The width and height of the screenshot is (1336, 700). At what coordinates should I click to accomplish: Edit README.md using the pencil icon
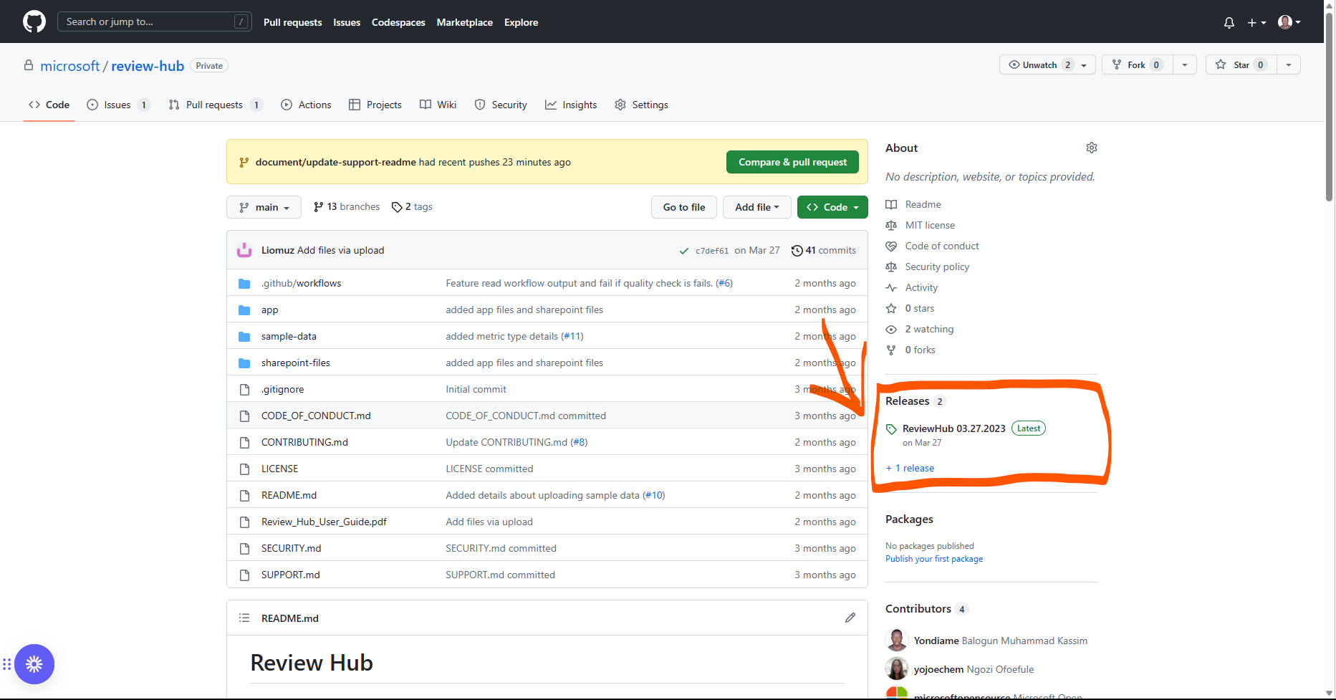click(850, 618)
